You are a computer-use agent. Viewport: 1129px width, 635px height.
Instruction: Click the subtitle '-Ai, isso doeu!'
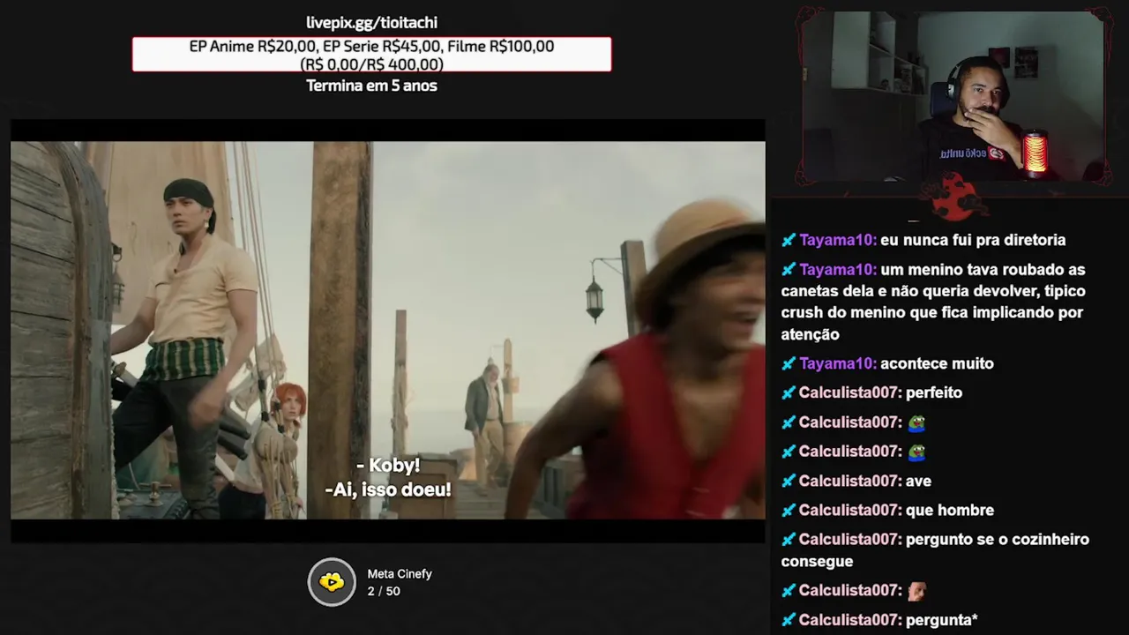(x=388, y=489)
